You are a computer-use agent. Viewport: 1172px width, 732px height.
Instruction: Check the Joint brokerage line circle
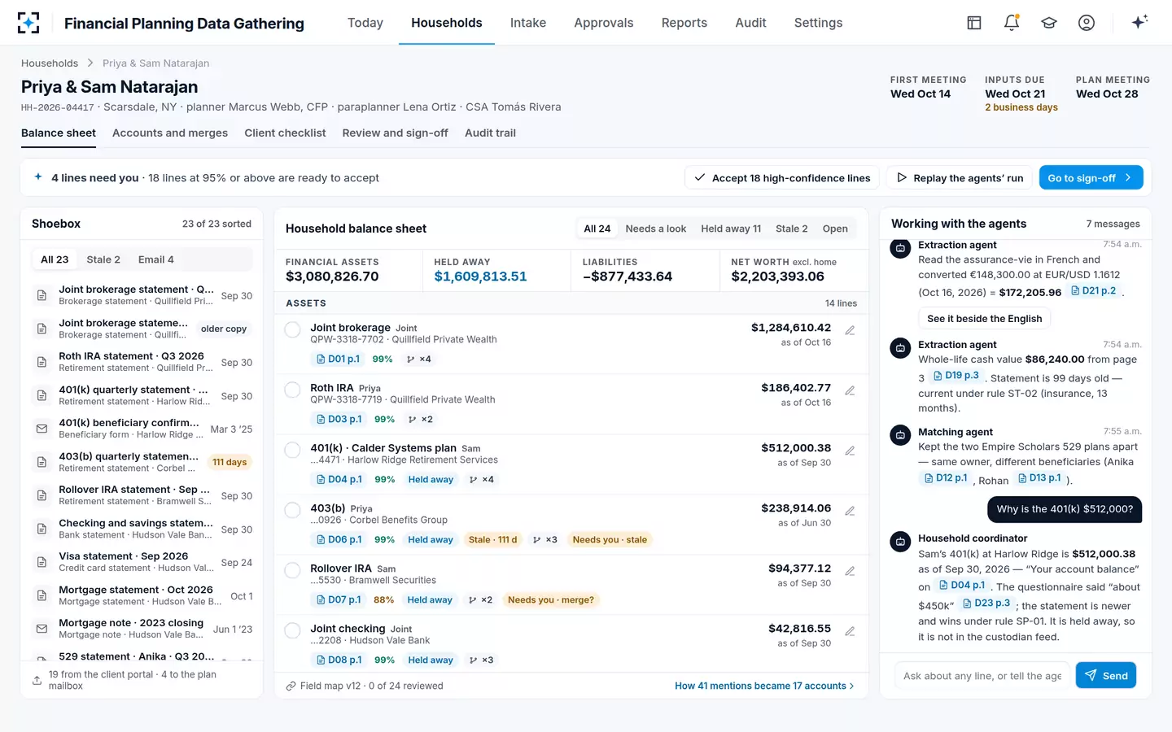(x=292, y=329)
